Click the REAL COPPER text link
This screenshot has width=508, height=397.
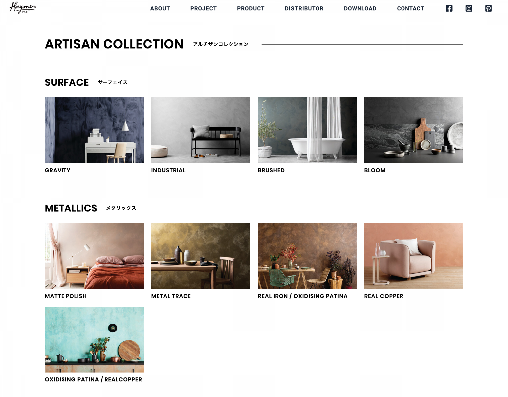click(384, 296)
